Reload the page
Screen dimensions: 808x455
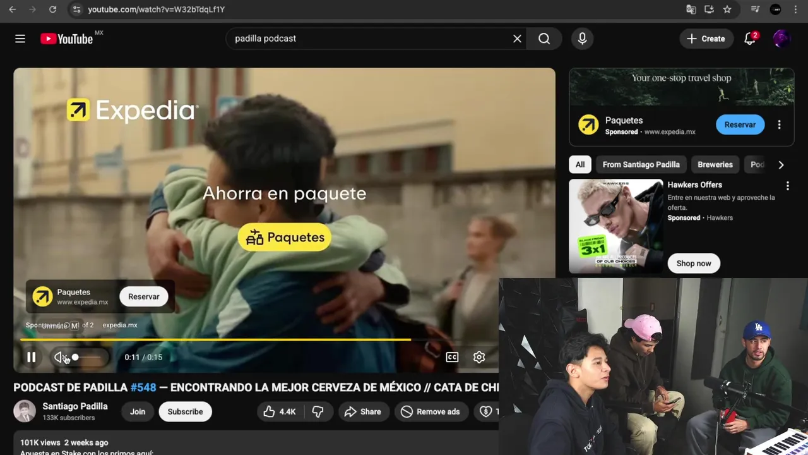[52, 9]
